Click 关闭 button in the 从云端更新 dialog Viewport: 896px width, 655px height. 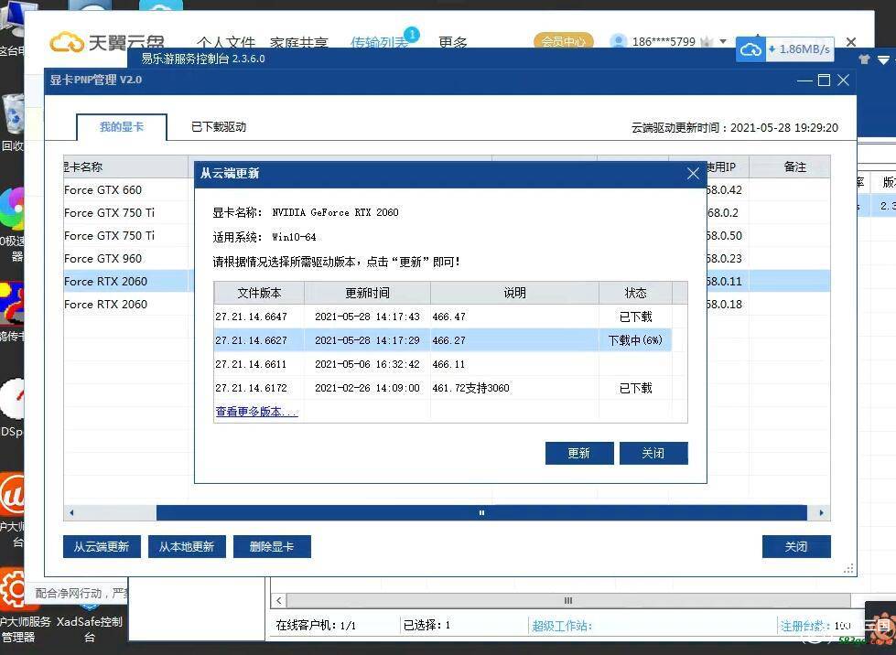point(653,453)
